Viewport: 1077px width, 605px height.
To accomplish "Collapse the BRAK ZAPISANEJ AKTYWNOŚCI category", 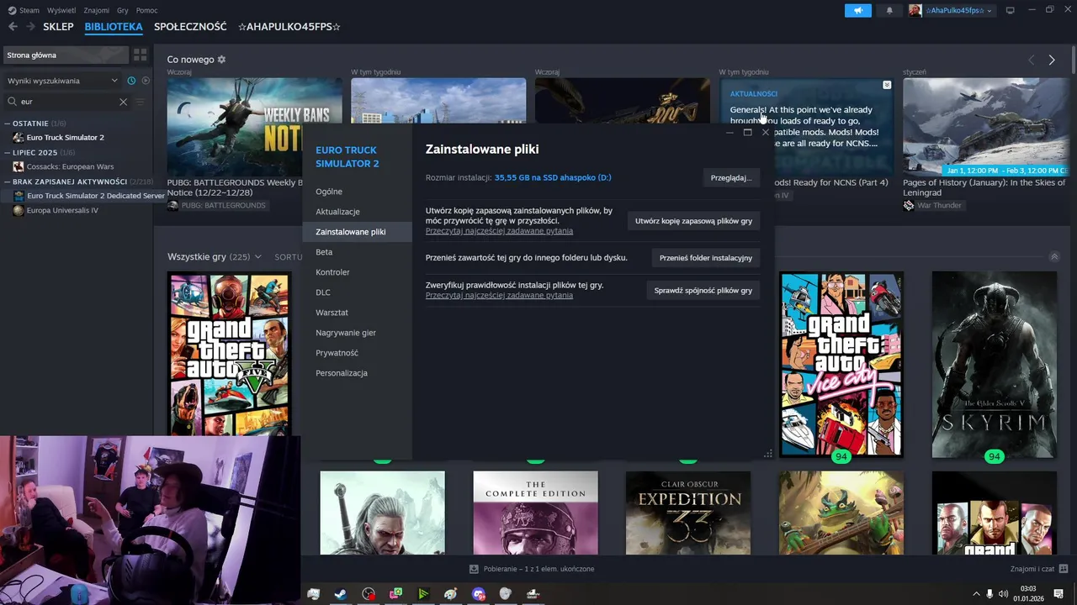I will (x=8, y=181).
